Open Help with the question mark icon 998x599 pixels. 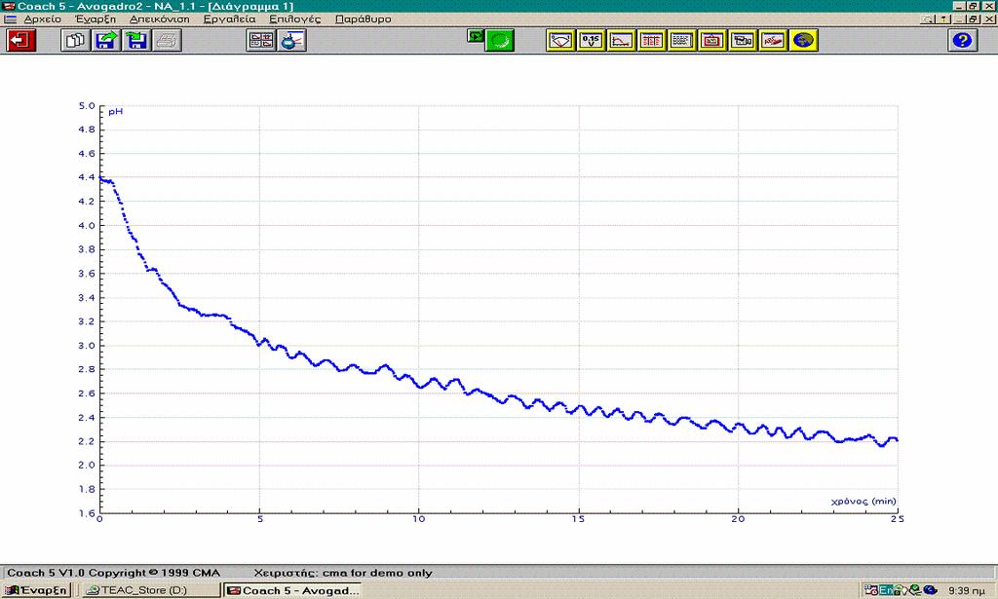click(962, 41)
